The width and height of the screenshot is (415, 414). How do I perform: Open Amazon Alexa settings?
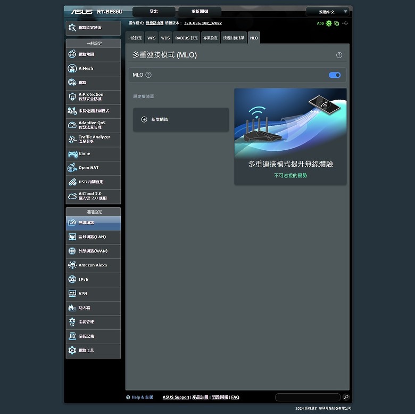tap(93, 265)
